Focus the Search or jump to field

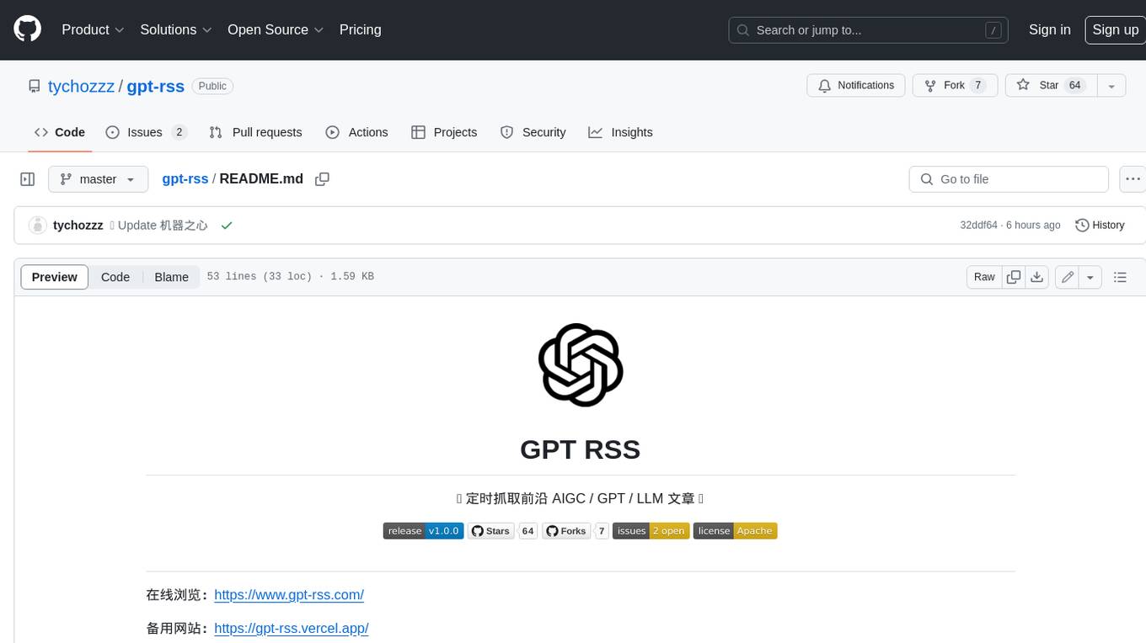pos(869,29)
